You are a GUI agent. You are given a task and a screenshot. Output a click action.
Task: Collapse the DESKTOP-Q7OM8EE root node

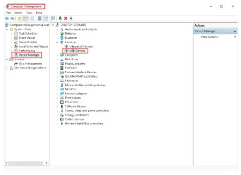[x=53, y=25]
